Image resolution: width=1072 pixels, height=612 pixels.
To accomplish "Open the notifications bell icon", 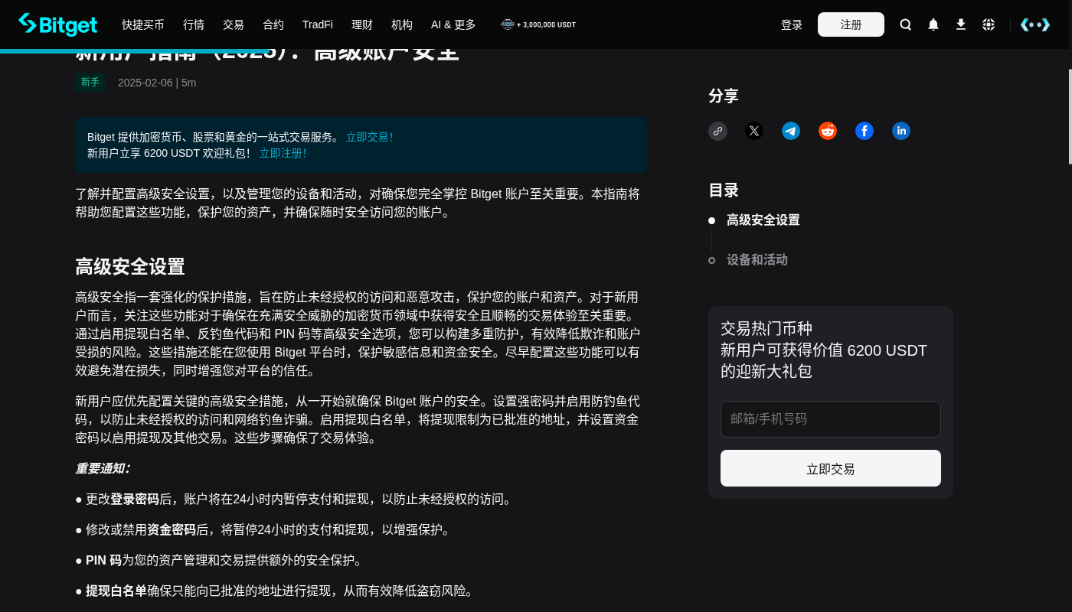I will pyautogui.click(x=933, y=24).
